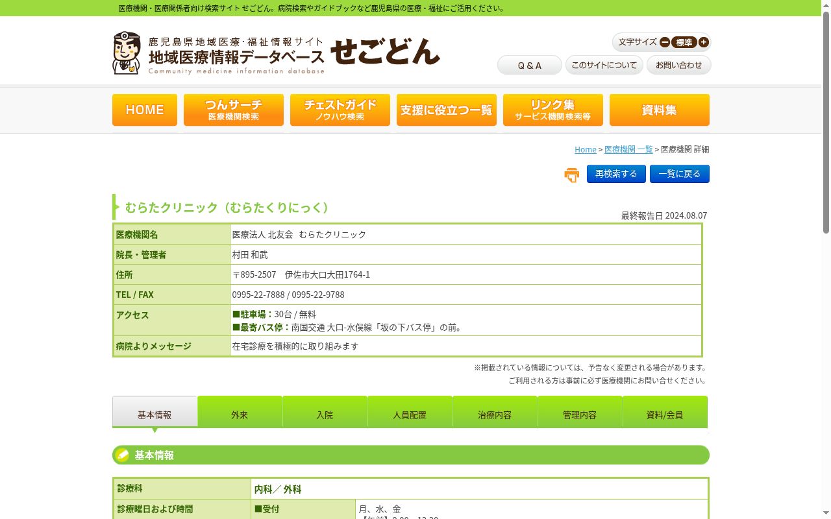831x519 pixels.
Task: Decrease text size with minus icon
Action: (665, 42)
